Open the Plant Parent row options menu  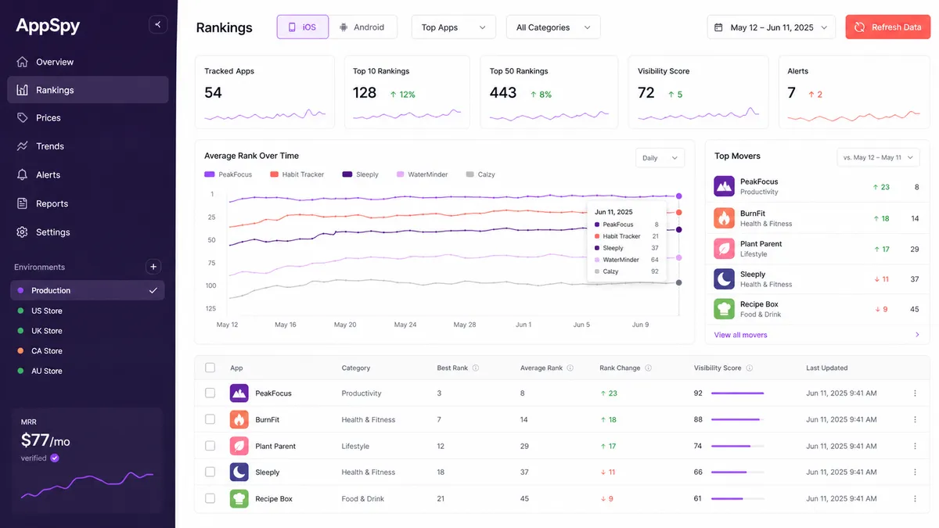(x=915, y=446)
